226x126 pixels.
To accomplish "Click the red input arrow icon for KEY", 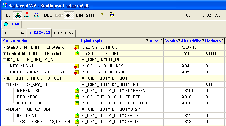I will pyautogui.click(x=76, y=66).
